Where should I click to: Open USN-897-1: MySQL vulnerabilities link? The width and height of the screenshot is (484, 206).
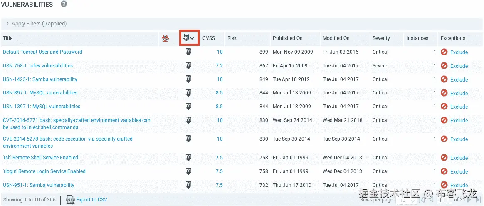click(x=40, y=93)
